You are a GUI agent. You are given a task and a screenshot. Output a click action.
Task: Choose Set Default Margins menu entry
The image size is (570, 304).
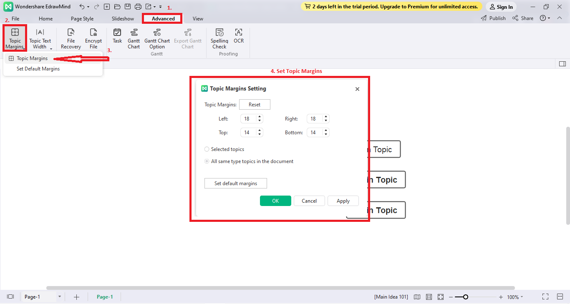click(53, 69)
